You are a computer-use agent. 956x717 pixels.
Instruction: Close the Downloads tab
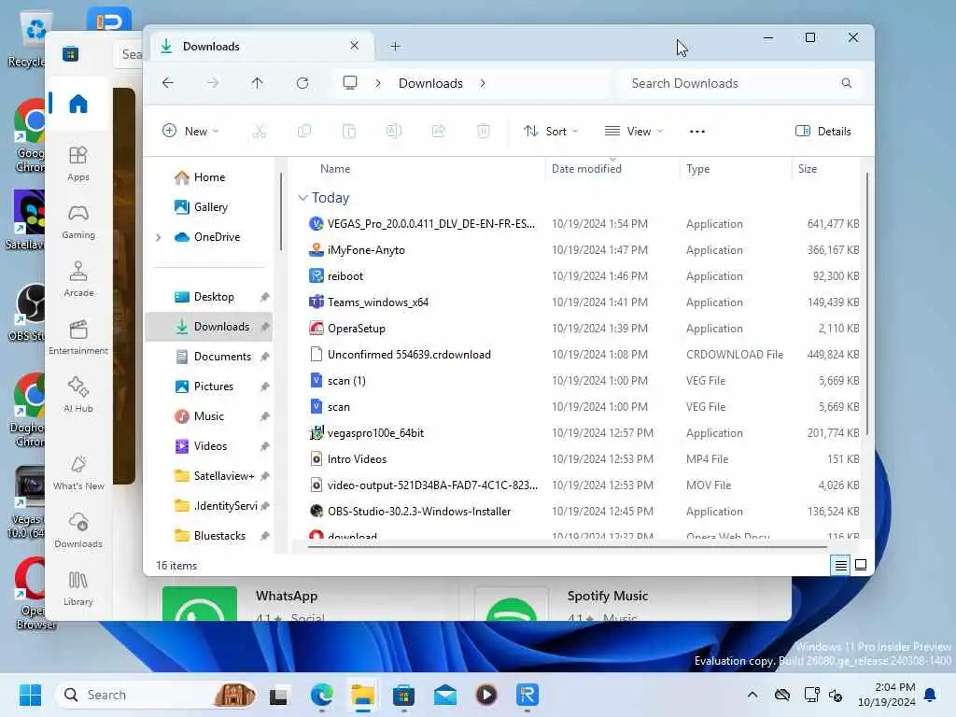click(x=354, y=46)
